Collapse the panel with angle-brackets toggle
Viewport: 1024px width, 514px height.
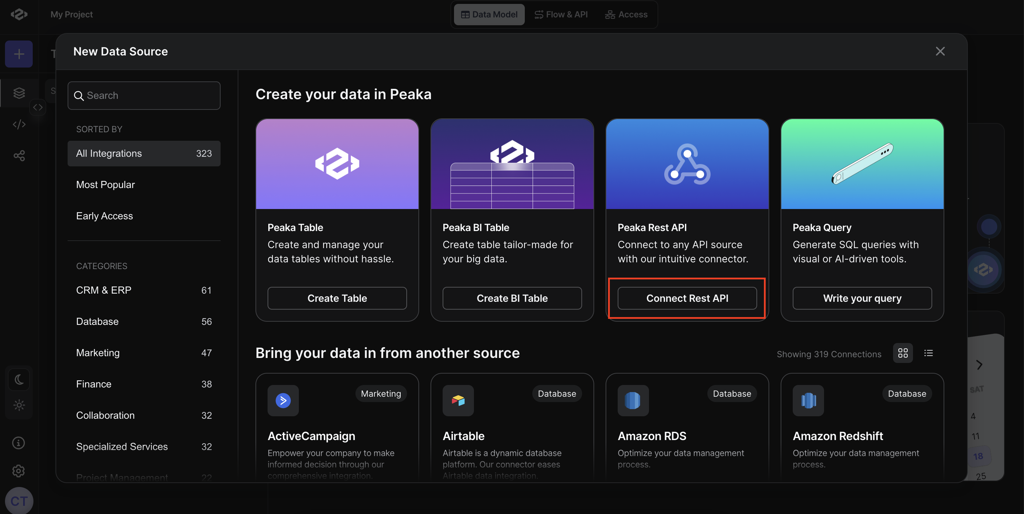point(38,107)
